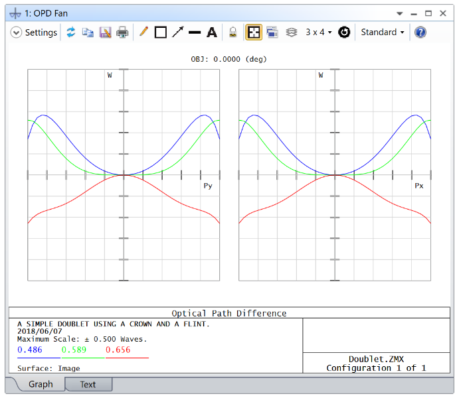The image size is (459, 398).
Task: Open the blue Help icon
Action: click(x=420, y=33)
